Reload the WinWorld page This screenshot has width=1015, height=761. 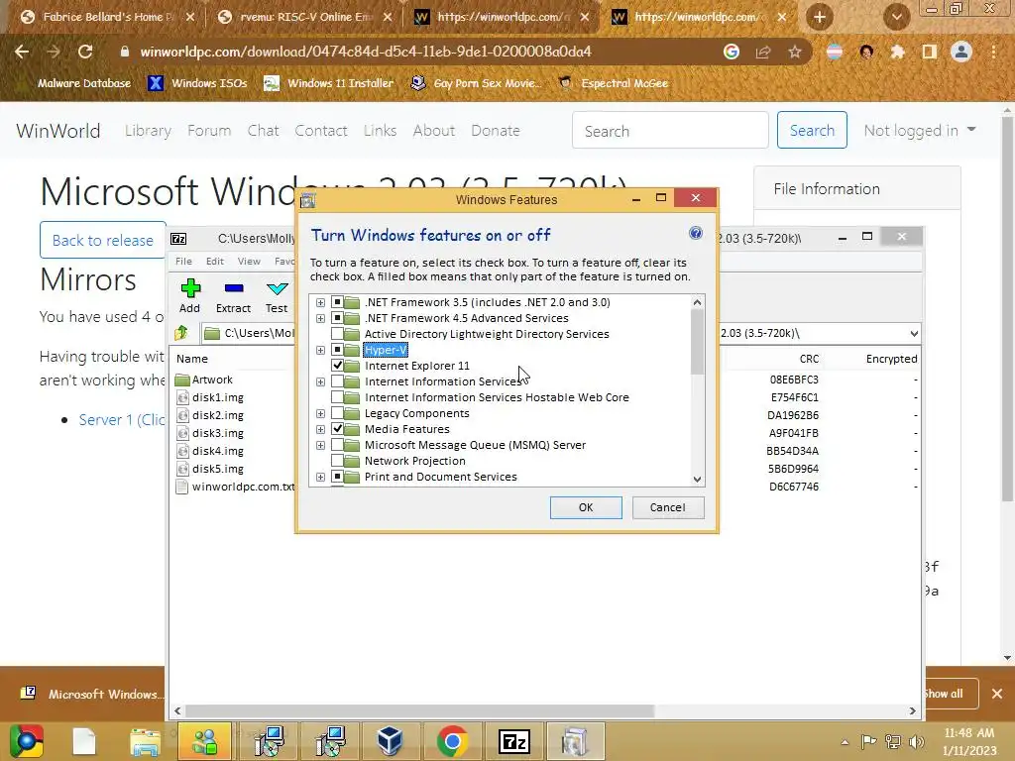click(x=85, y=52)
